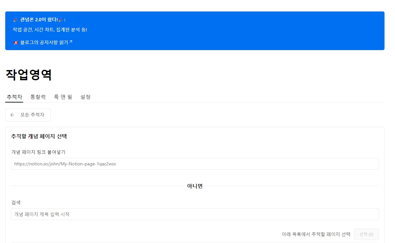Viewport: 395px width, 243px height.
Task: Click the 관념론 2.0이 왔다! banner title
Action: click(39, 20)
